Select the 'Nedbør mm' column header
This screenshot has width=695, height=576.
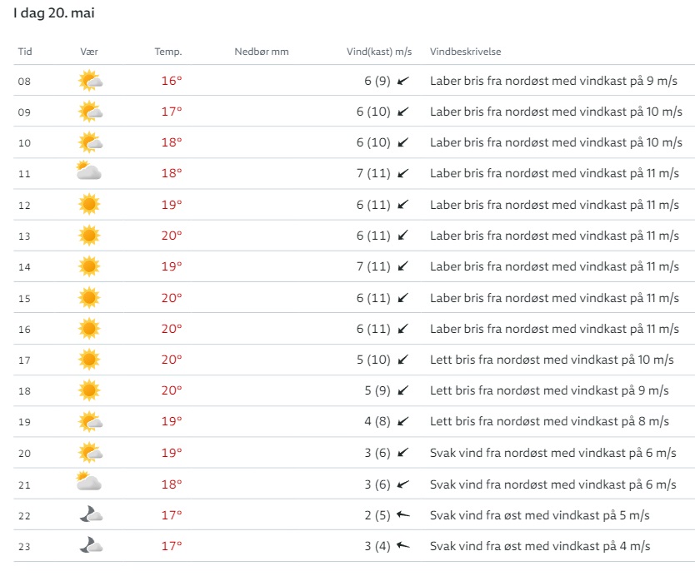pos(262,52)
